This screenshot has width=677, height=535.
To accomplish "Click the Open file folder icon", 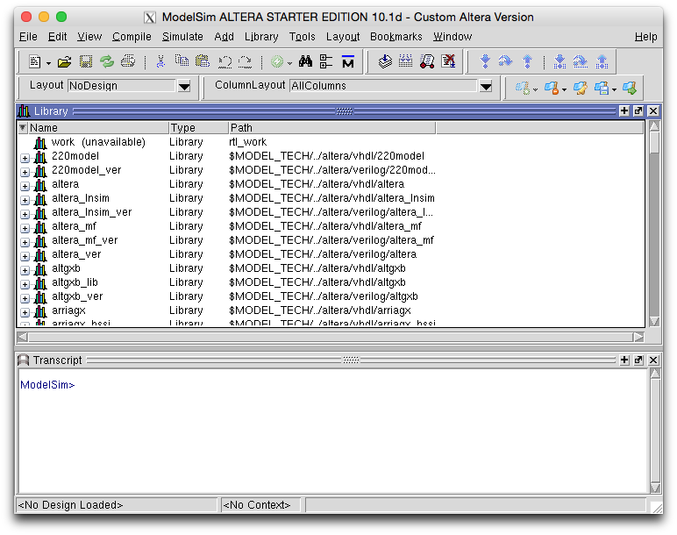I will point(64,61).
